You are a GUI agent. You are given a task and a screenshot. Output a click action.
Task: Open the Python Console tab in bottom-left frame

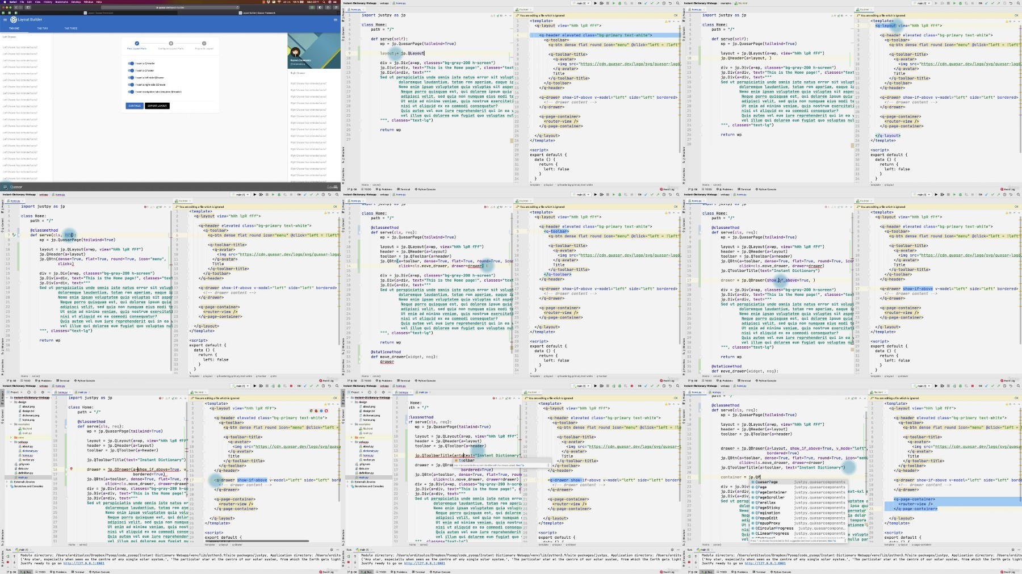(100, 572)
